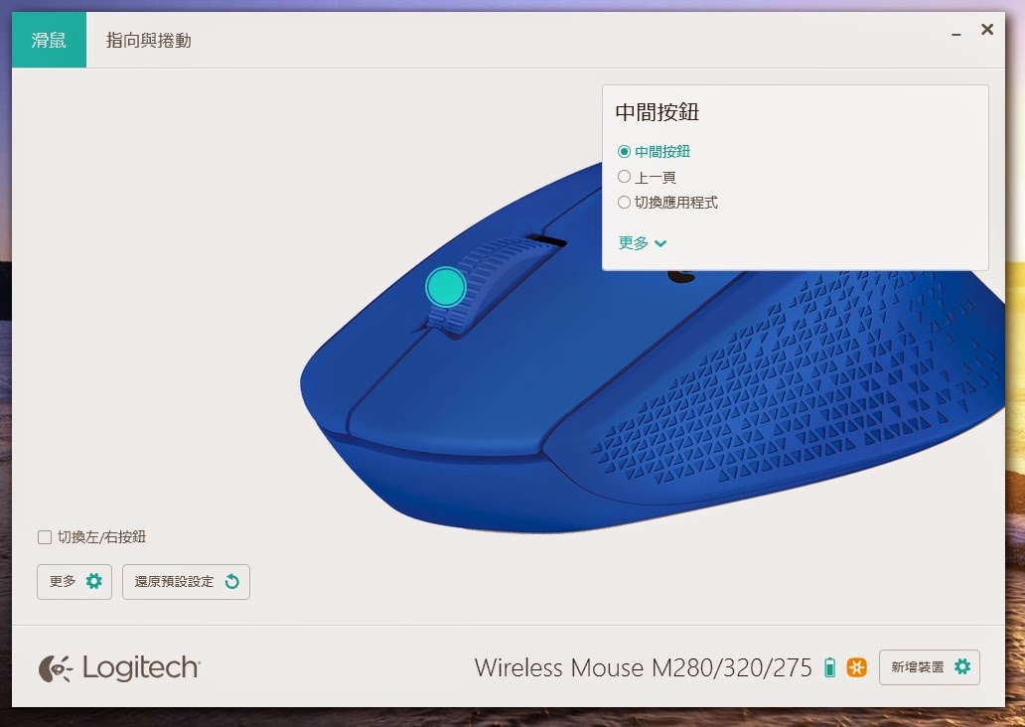The width and height of the screenshot is (1025, 727).
Task: Click the Logitech logo
Action: 119,668
